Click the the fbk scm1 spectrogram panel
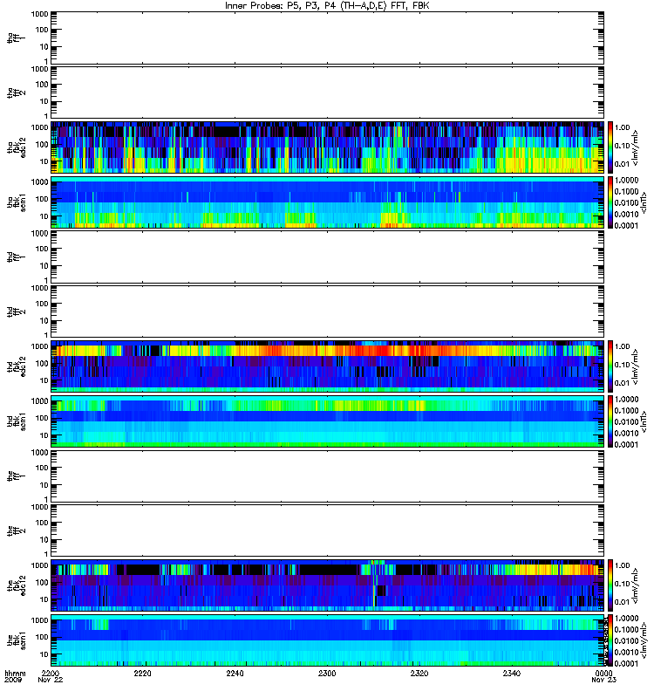 328,640
